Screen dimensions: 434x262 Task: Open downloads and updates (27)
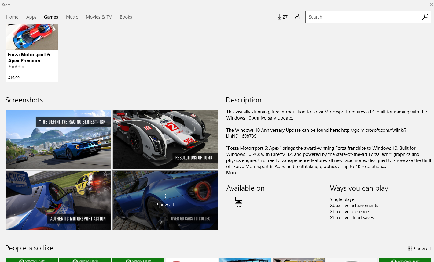[282, 17]
